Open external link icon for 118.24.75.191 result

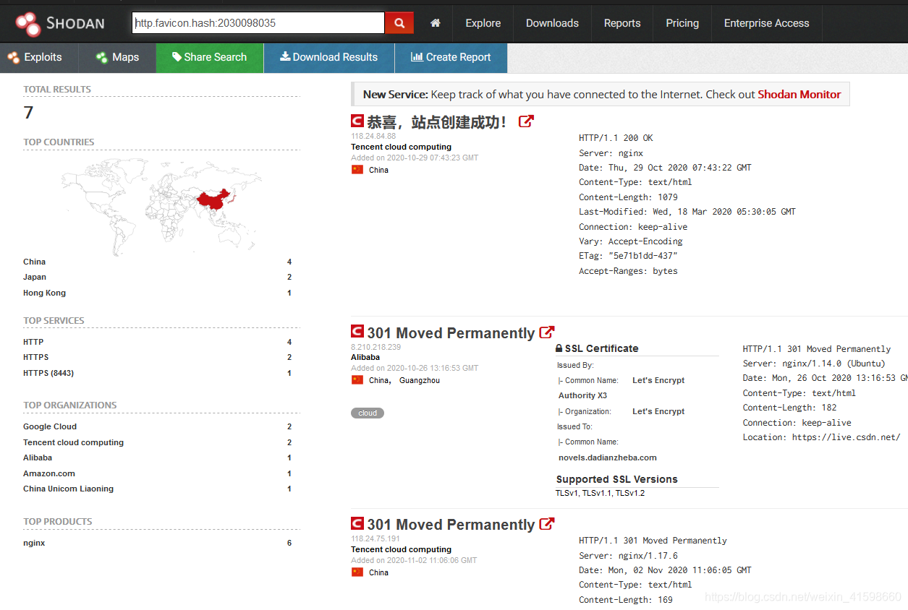(x=547, y=524)
